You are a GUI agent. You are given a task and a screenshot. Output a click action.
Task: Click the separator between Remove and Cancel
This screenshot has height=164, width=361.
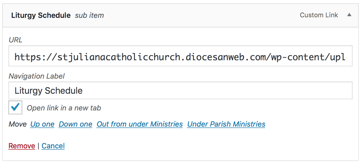click(x=38, y=146)
